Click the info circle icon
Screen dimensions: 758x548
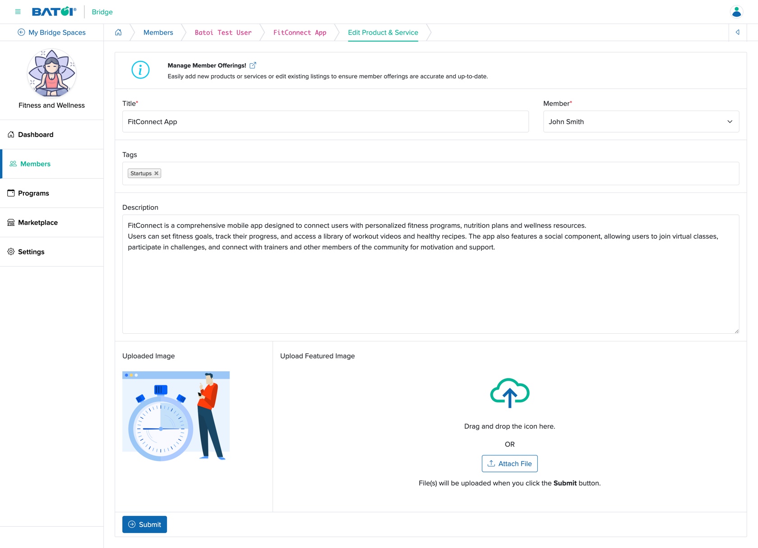pyautogui.click(x=140, y=70)
